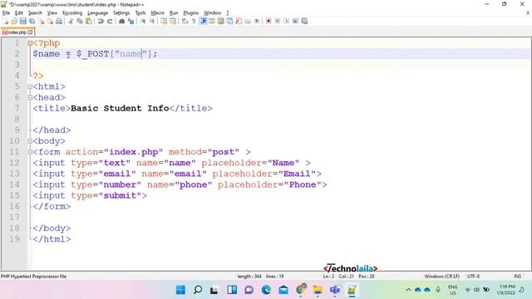Click the UTF-8 encoding in status bar
The width and height of the screenshot is (532, 299).
(473, 277)
